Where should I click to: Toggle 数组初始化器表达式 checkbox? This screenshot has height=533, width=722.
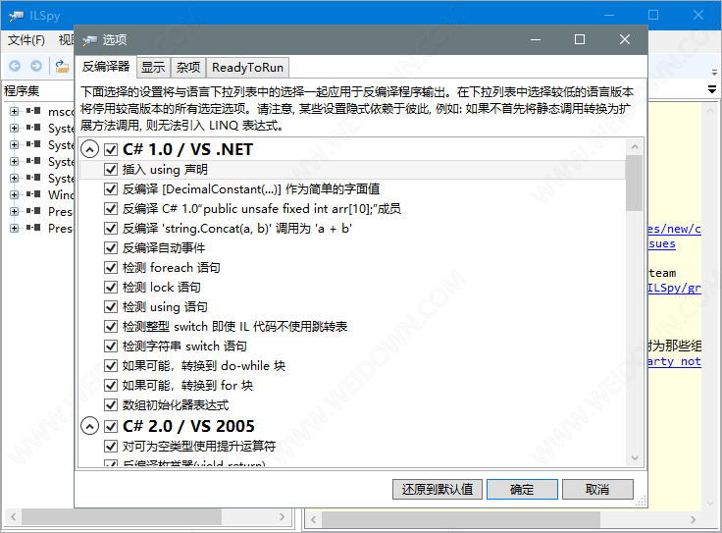(111, 405)
